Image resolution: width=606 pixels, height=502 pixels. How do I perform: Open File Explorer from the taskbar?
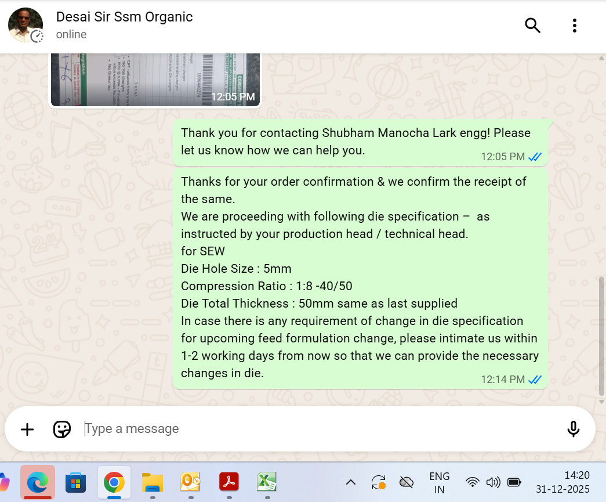pyautogui.click(x=153, y=482)
